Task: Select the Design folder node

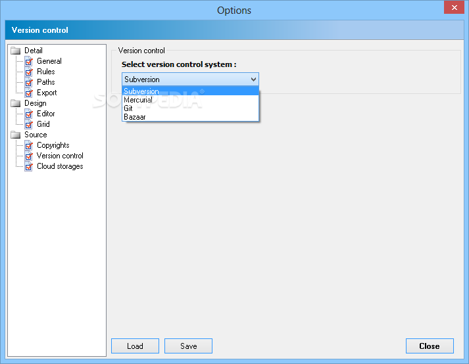Action: [x=36, y=103]
